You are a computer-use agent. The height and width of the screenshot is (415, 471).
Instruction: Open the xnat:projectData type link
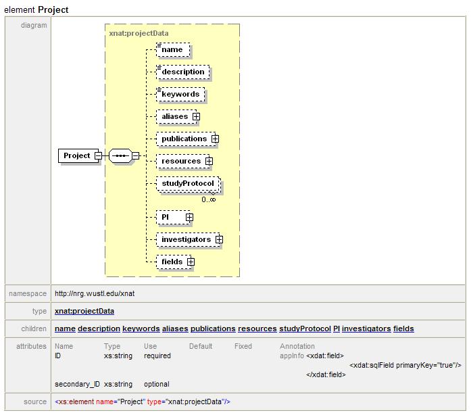(x=84, y=312)
